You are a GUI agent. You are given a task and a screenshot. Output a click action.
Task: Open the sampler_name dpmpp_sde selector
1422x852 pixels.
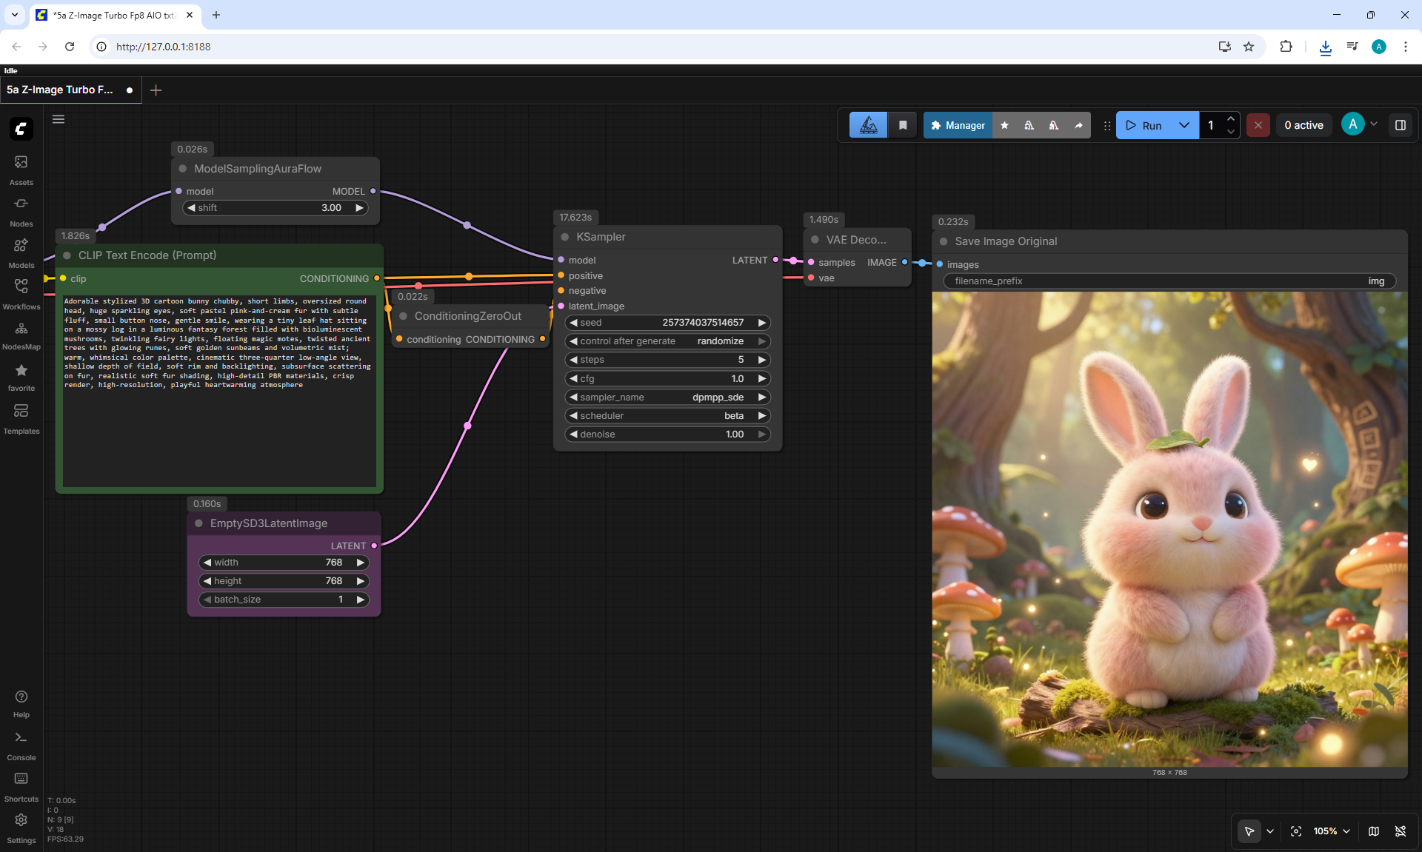(667, 398)
